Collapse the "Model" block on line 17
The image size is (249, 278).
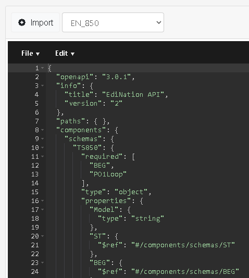pyautogui.click(x=42, y=210)
